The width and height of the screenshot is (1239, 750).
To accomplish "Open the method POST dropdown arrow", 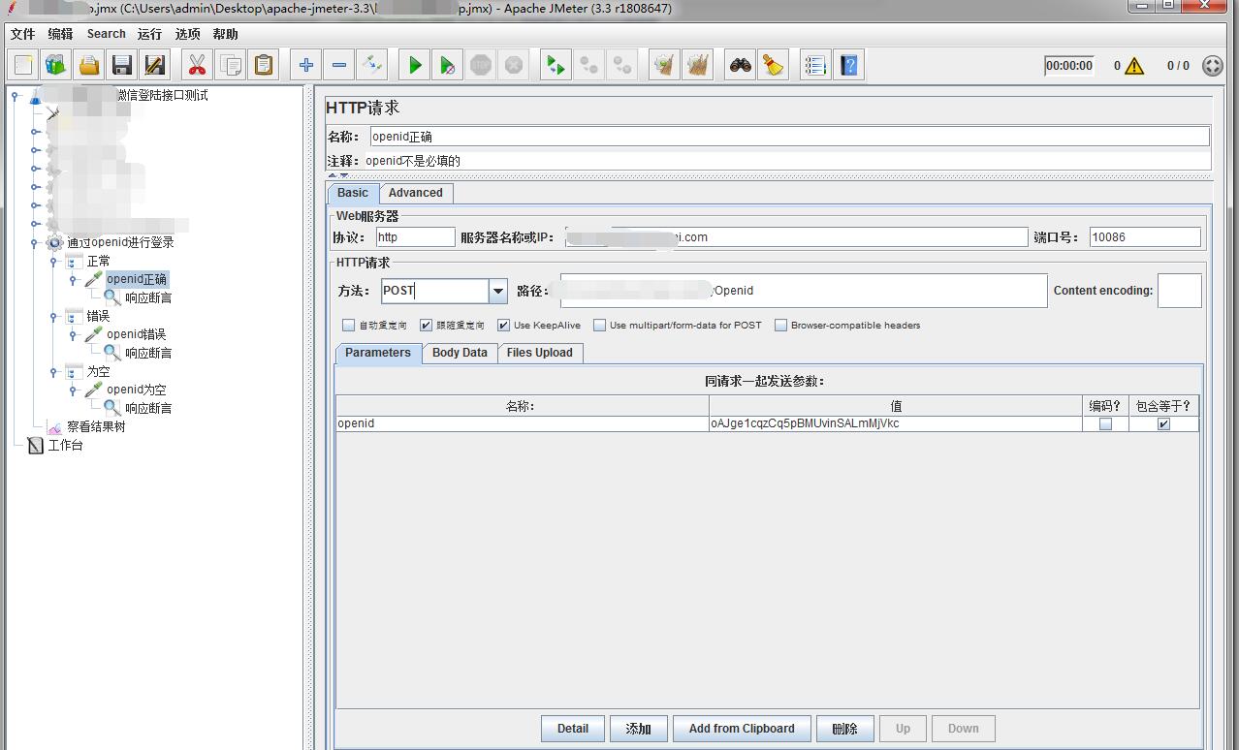I will click(x=497, y=291).
